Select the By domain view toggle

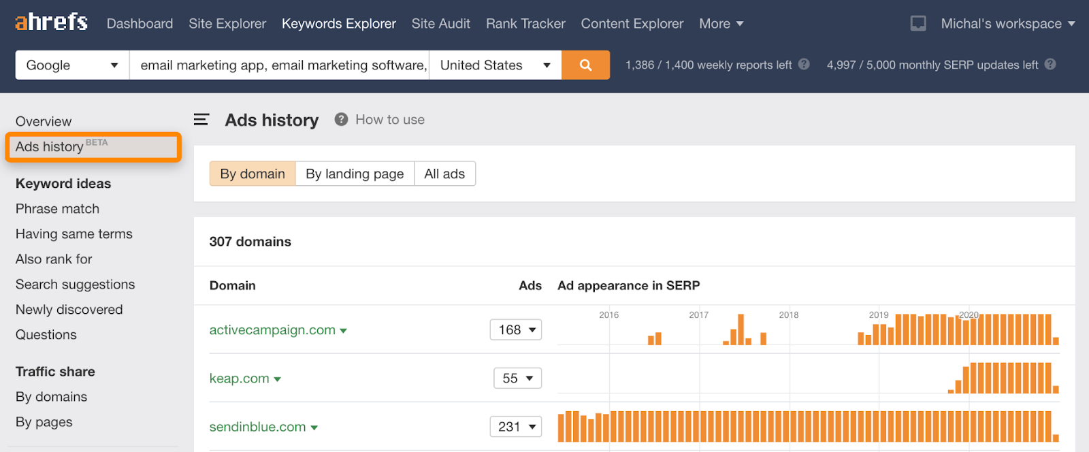pos(253,174)
